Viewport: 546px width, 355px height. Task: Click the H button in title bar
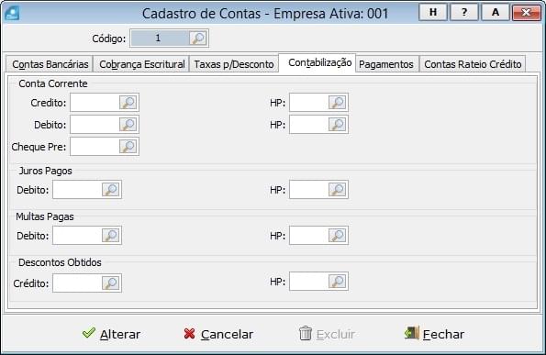433,12
